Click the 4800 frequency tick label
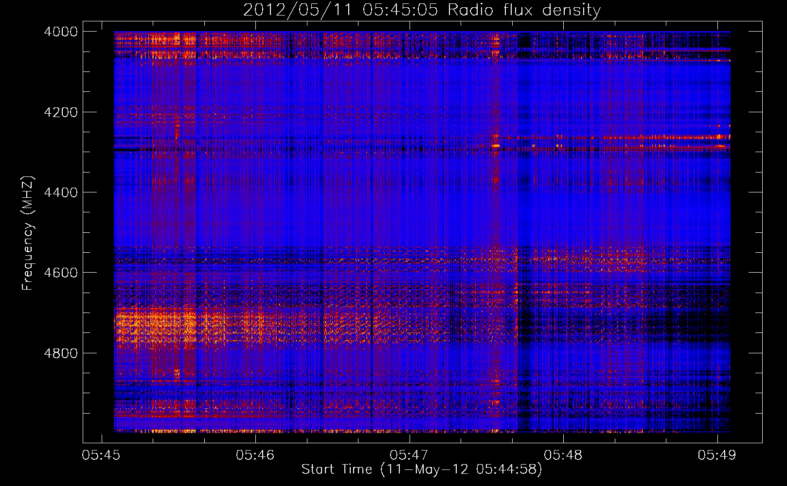This screenshot has width=787, height=486. [x=61, y=353]
